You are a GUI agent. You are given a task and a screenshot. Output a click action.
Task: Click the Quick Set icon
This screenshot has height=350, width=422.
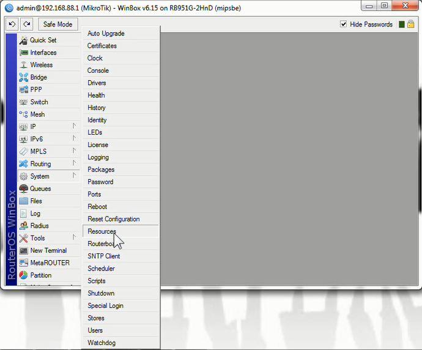(23, 40)
